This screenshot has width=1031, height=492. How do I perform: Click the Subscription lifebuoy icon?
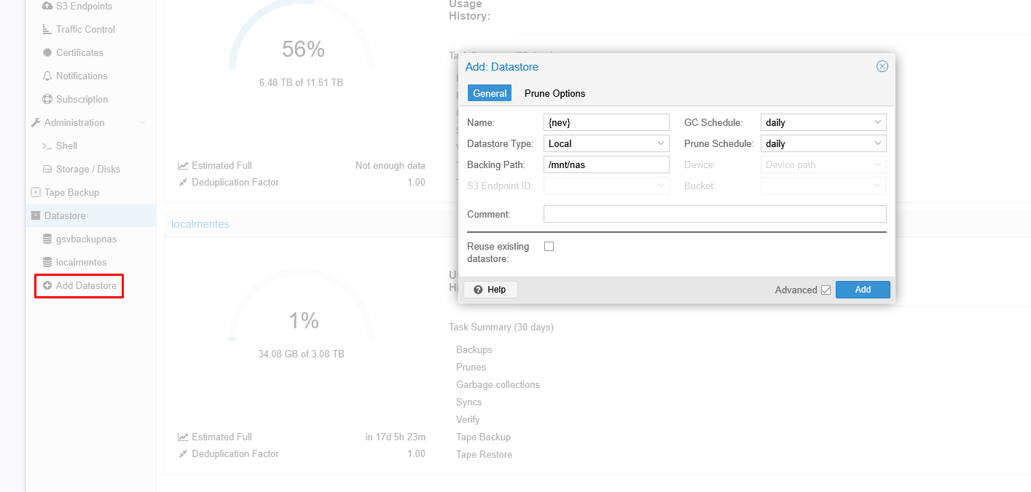(x=47, y=100)
